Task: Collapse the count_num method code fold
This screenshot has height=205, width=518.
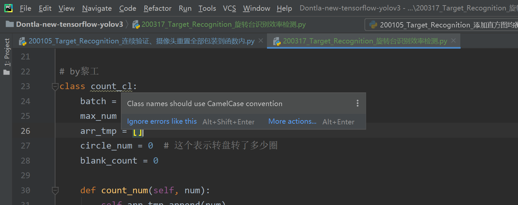Action: pyautogui.click(x=55, y=190)
